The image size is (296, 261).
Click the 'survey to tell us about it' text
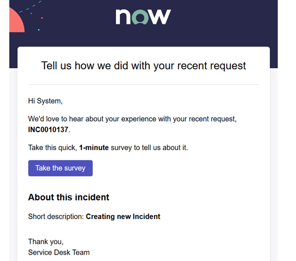149,147
